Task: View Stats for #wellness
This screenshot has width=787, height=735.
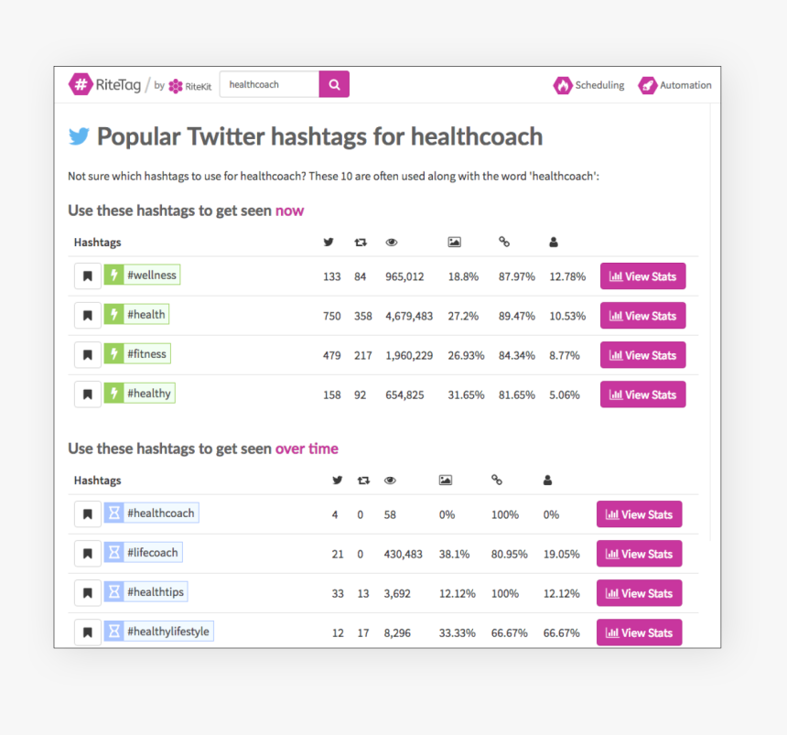Action: tap(642, 276)
